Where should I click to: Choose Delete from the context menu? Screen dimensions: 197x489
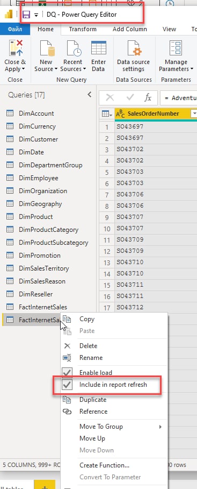pyautogui.click(x=114, y=346)
